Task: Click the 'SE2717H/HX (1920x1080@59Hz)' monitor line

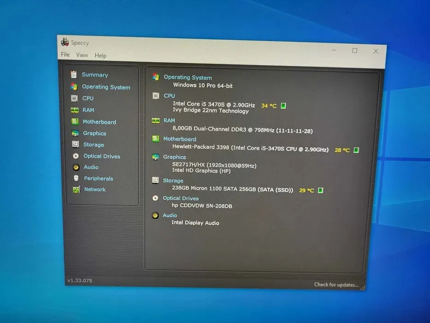Action: coord(214,165)
